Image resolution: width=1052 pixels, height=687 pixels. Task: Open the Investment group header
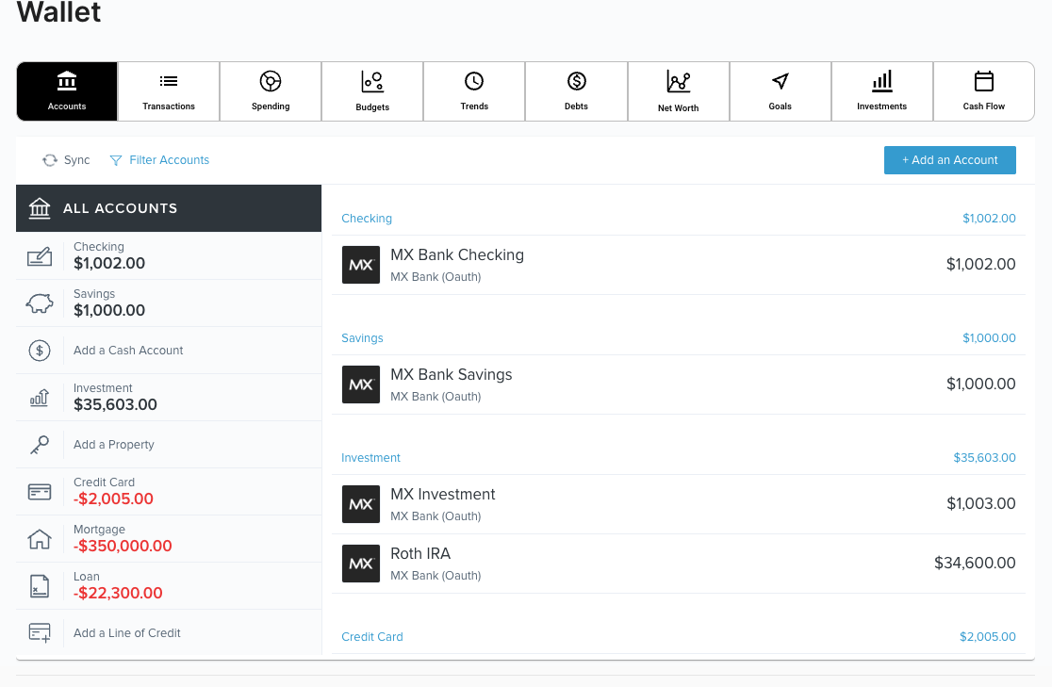(x=371, y=458)
